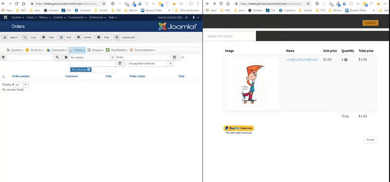Click the skateboard character product image
This screenshot has height=182, width=390.
[251, 84]
